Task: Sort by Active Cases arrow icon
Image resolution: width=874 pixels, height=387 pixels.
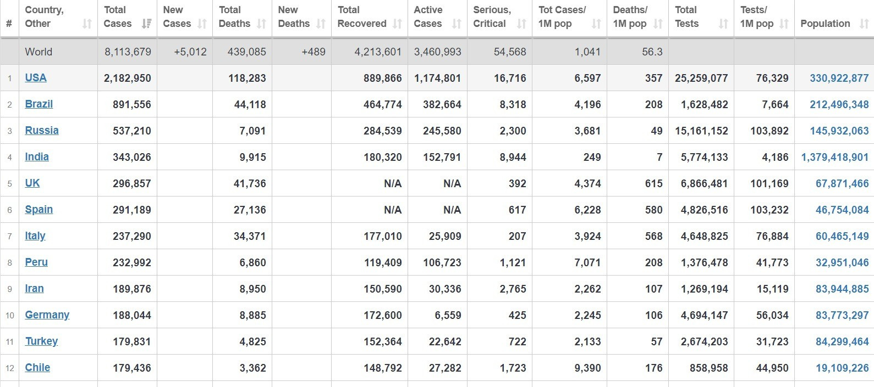Action: click(x=457, y=24)
